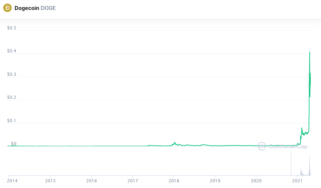
Task: Select the 2021 label on the time axis
Action: click(297, 181)
